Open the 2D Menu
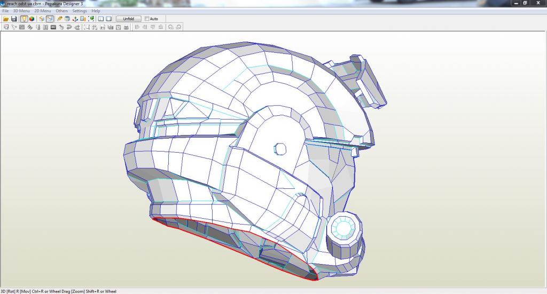 click(x=43, y=11)
